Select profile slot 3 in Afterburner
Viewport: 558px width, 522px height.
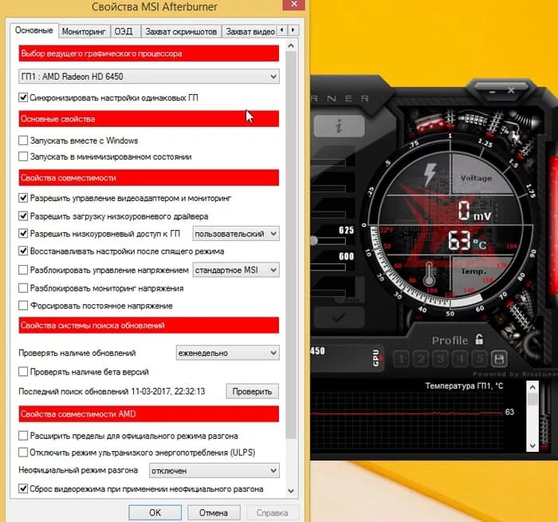tap(441, 359)
